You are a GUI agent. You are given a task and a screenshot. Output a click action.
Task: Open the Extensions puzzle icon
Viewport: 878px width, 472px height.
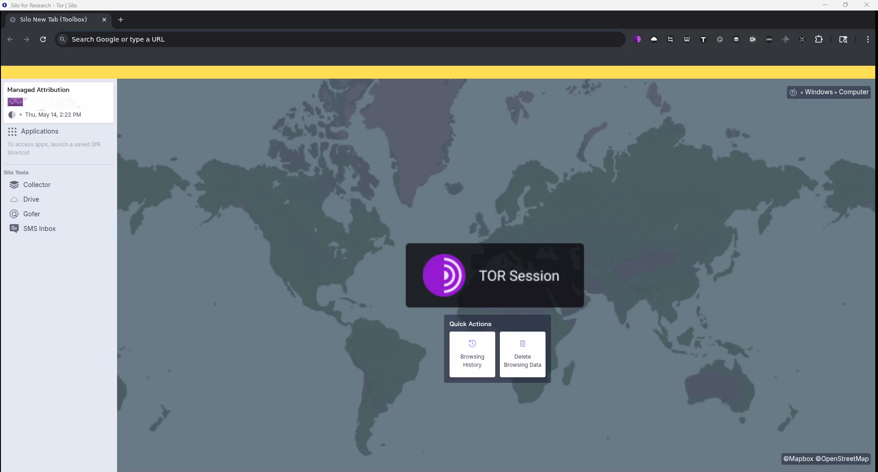[x=819, y=39]
